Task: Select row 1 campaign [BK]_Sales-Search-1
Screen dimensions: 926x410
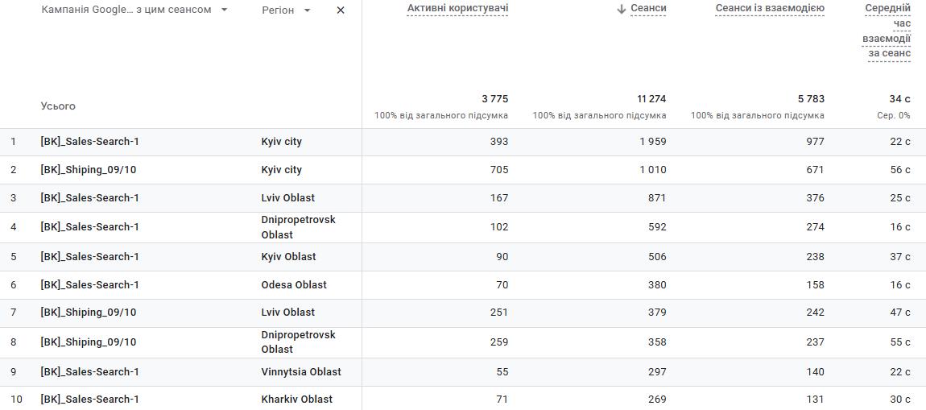Action: [90, 142]
